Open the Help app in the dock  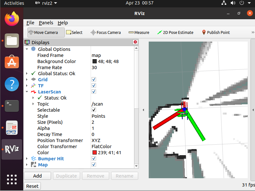(x=12, y=84)
